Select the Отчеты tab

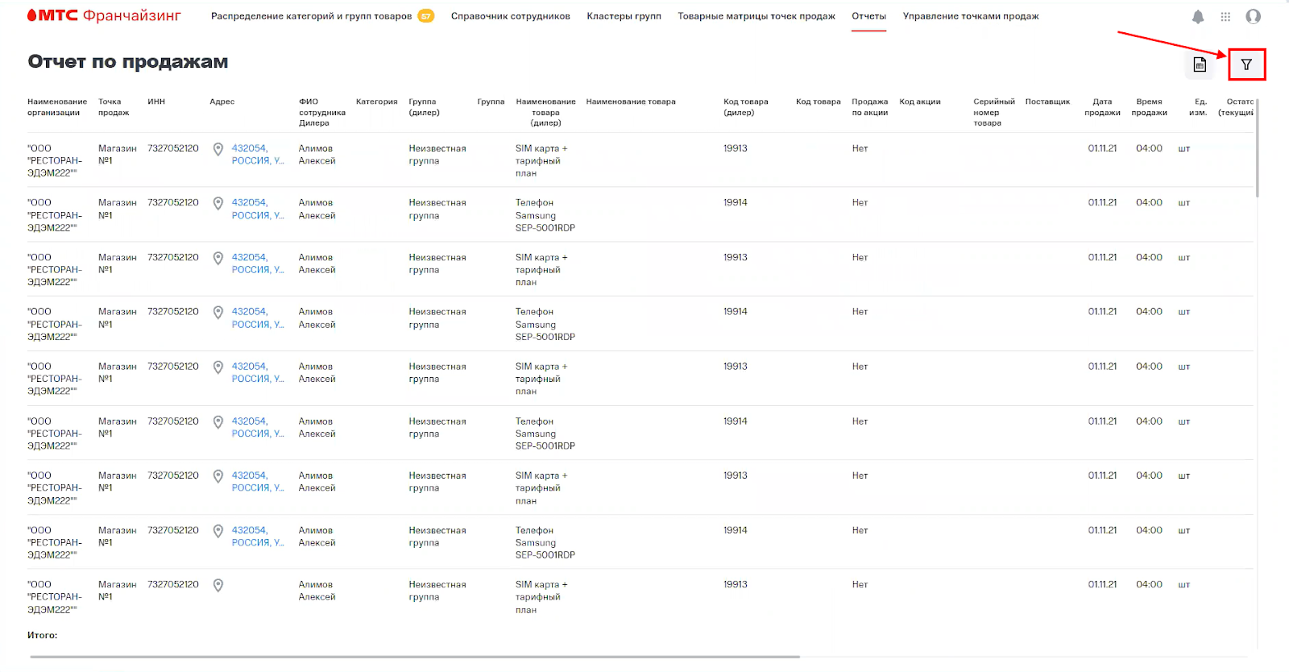(x=868, y=16)
